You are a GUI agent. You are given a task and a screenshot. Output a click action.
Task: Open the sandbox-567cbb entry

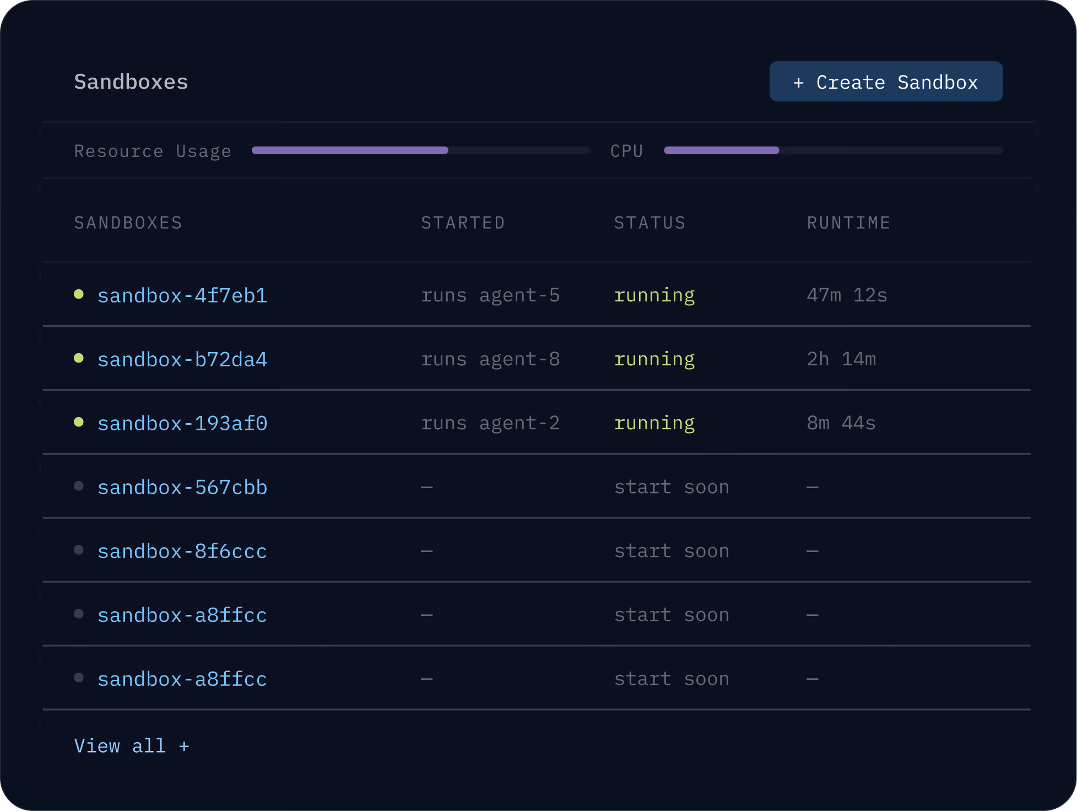[182, 487]
